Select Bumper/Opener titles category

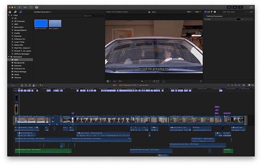[20, 30]
